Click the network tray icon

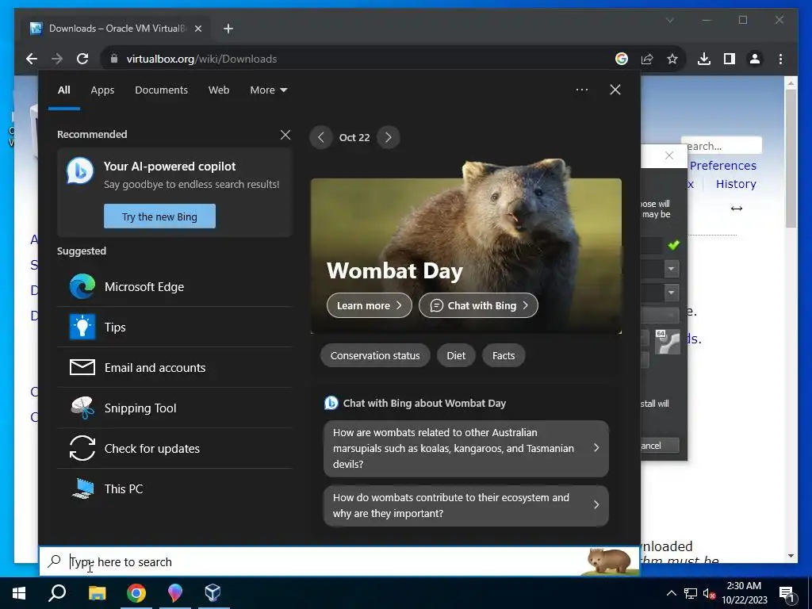coord(691,593)
